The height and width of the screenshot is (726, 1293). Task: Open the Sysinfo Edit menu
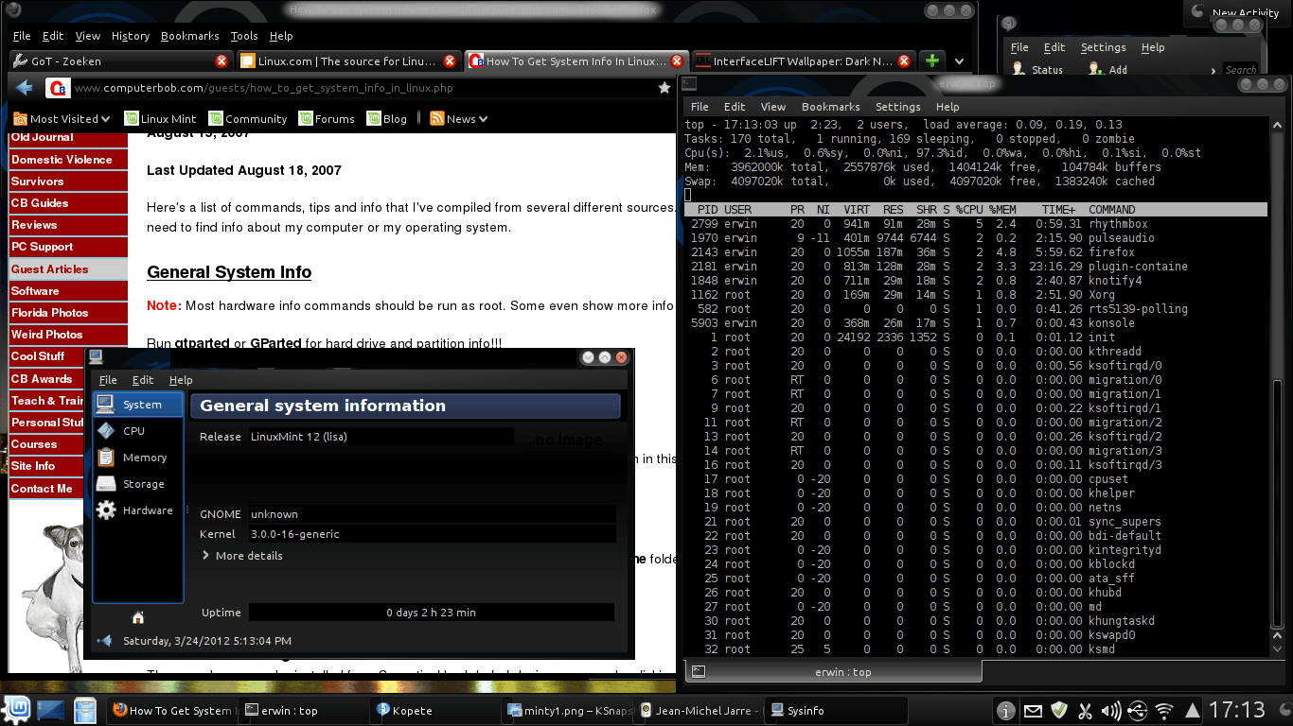[x=143, y=380]
